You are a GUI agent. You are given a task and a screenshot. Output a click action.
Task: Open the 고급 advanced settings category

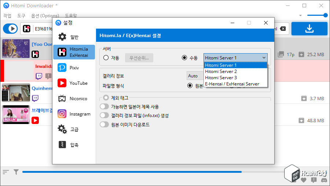coord(74,130)
